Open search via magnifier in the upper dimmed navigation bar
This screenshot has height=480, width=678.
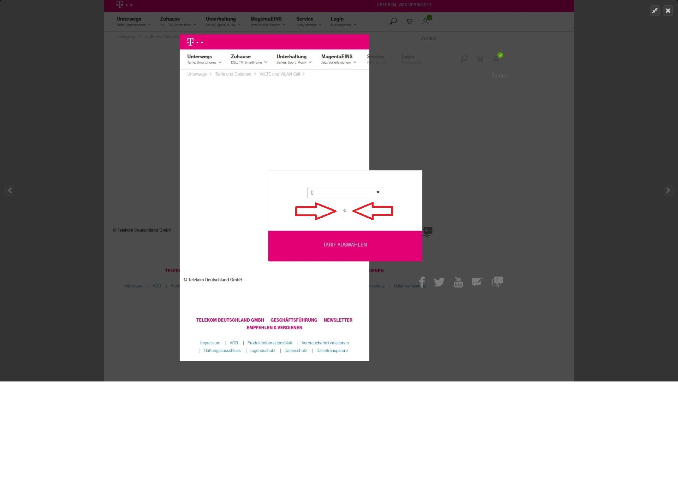393,21
